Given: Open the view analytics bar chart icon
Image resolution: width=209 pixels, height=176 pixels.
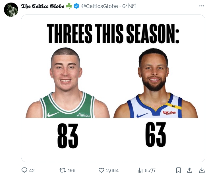Looking at the screenshot, I should pyautogui.click(x=140, y=170).
